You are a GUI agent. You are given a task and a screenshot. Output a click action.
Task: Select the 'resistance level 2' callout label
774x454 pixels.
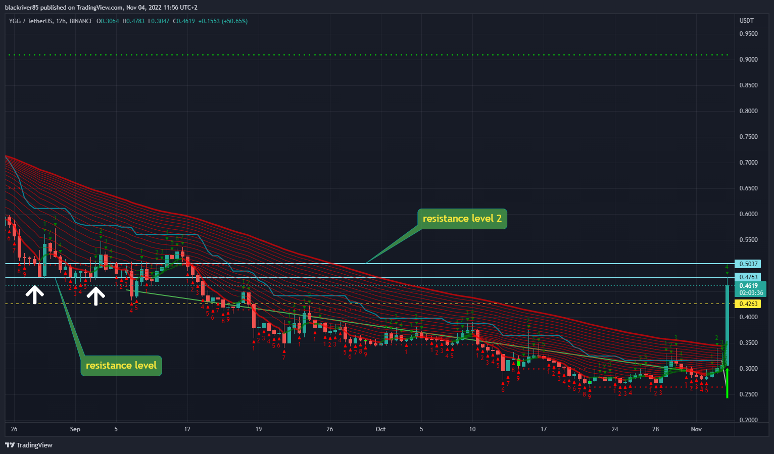(x=462, y=219)
